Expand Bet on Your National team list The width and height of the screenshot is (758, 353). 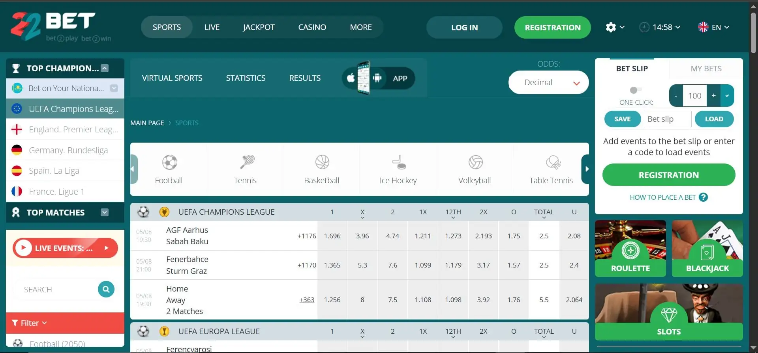(114, 88)
